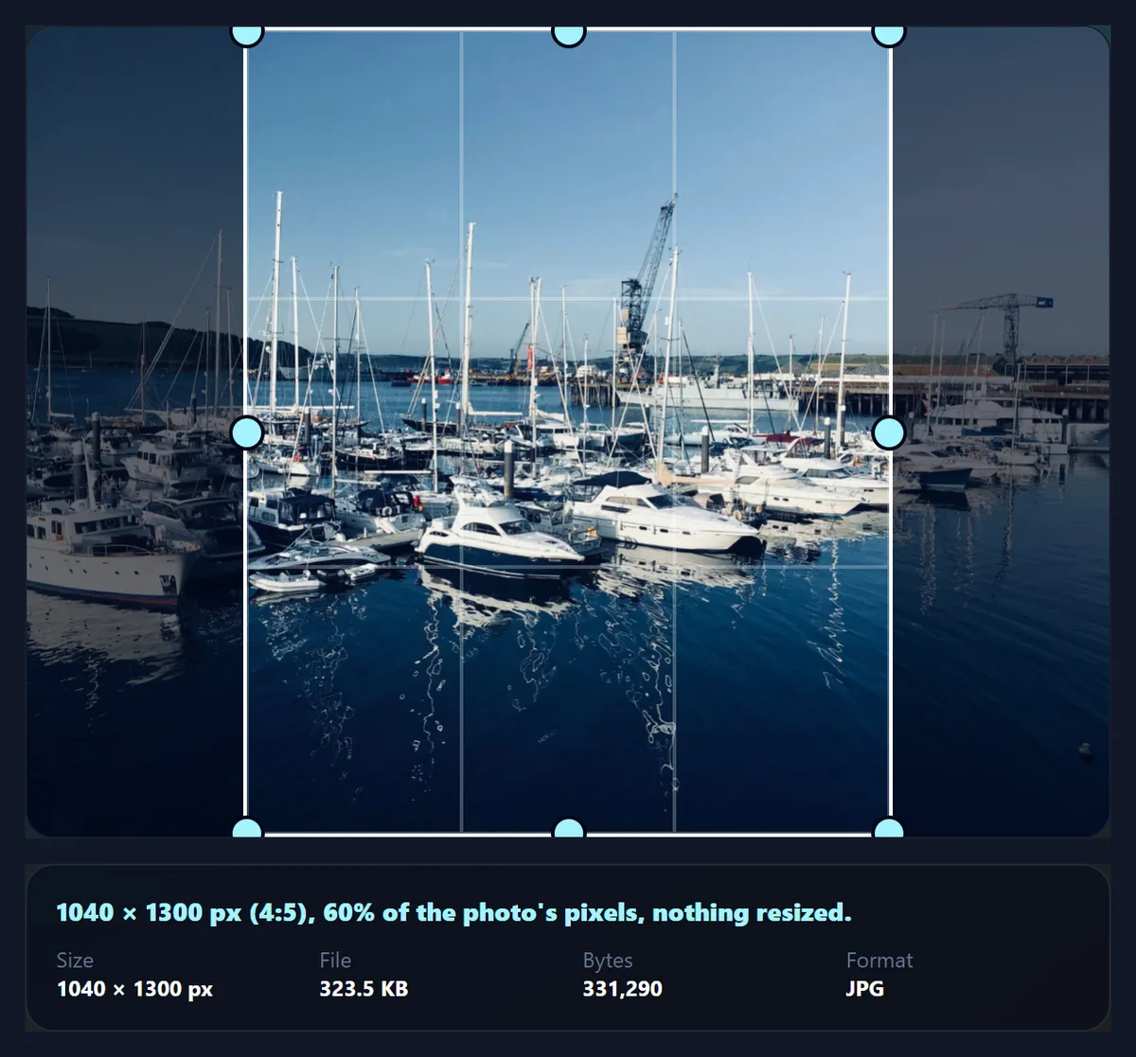1136x1057 pixels.
Task: Click the "Bytes" label
Action: (x=608, y=960)
